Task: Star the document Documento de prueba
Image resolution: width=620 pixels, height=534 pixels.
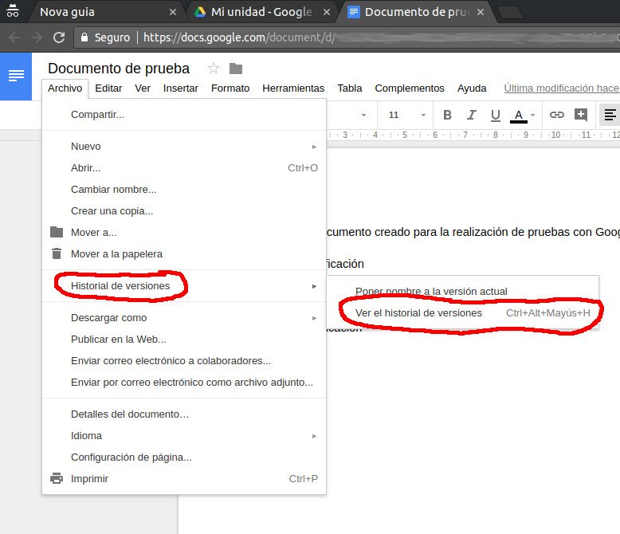Action: [213, 69]
